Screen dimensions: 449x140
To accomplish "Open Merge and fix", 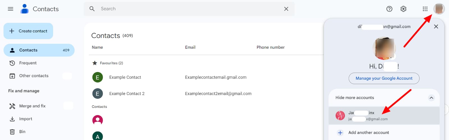I will click(32, 106).
